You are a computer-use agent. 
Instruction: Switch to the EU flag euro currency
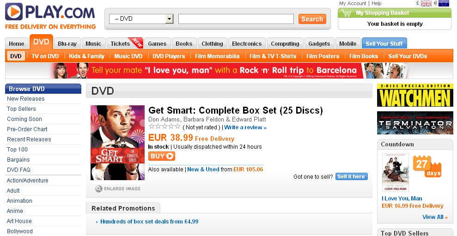tap(444, 3)
